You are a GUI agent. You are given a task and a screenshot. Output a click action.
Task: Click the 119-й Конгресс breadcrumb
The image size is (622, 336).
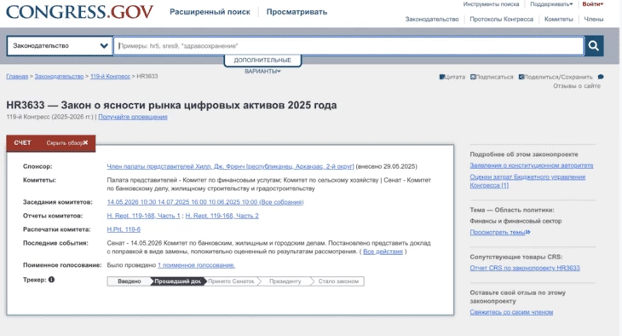coord(110,76)
